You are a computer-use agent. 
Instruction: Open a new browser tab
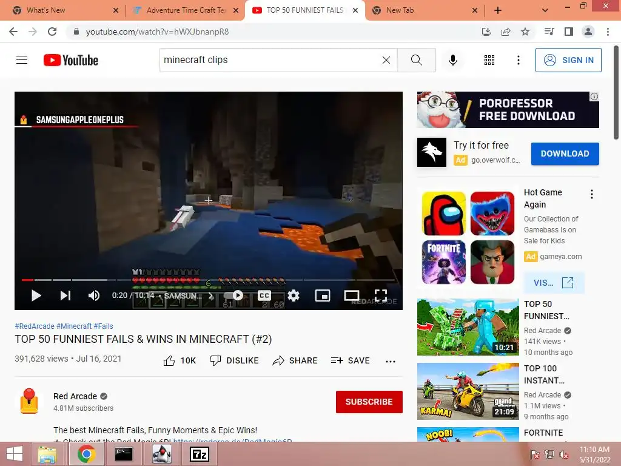(x=498, y=10)
